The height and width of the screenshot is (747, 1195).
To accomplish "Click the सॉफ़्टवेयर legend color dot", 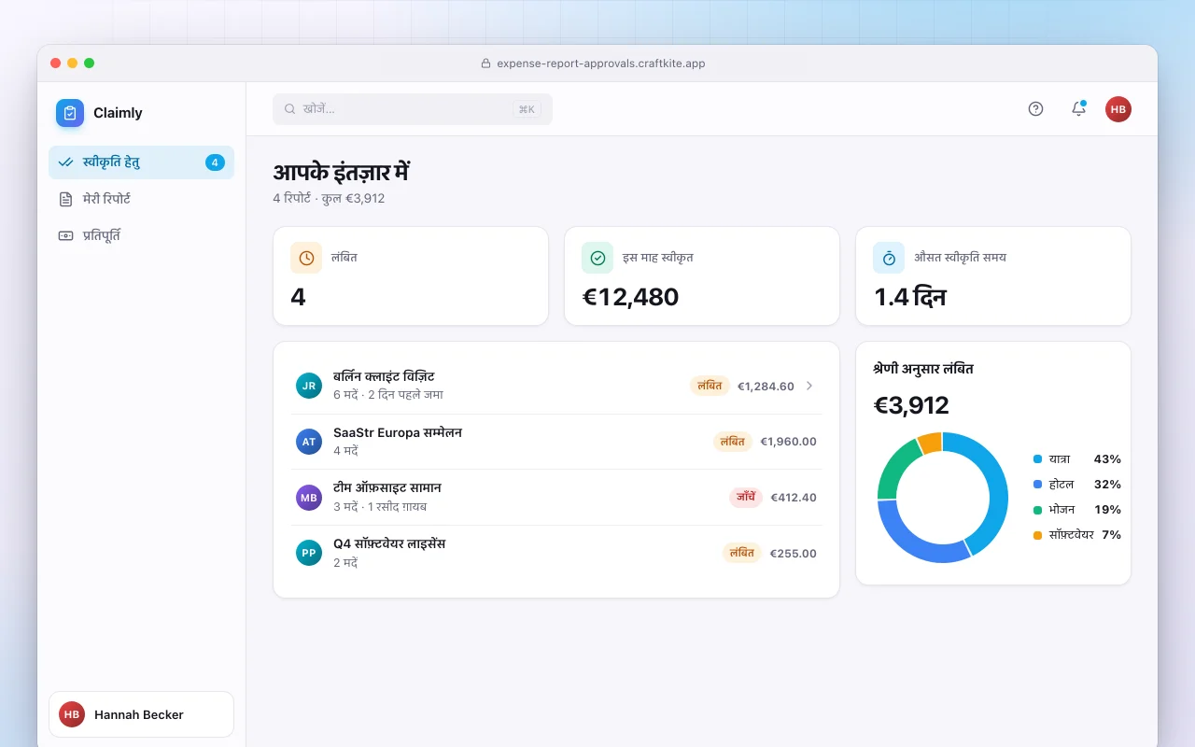I will [x=1037, y=535].
